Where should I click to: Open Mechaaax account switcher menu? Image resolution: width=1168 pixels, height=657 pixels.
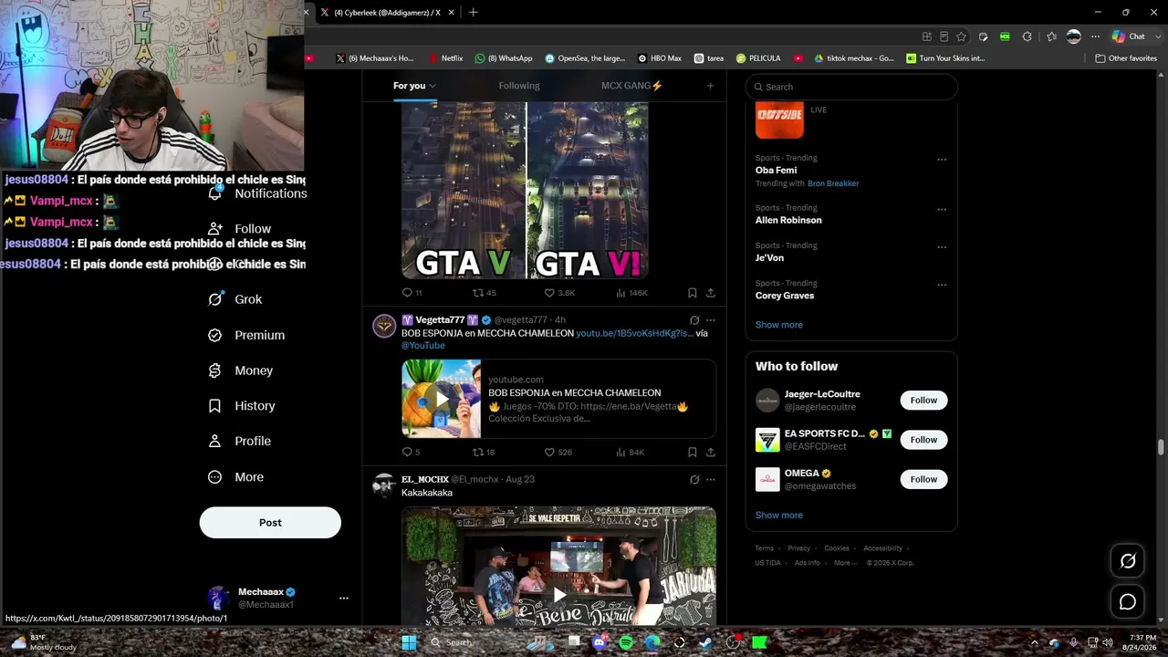[344, 599]
